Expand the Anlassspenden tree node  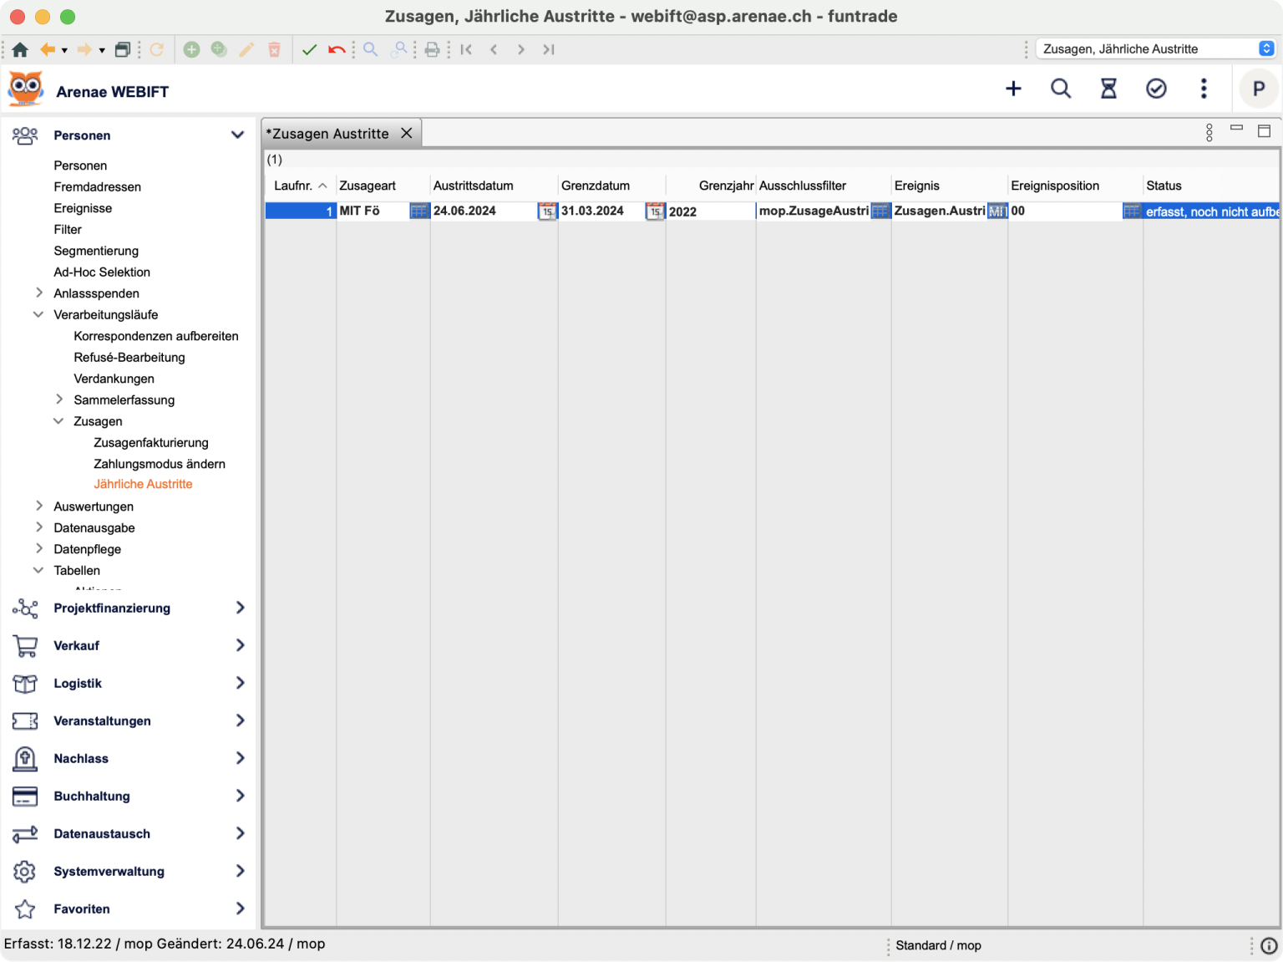(38, 293)
